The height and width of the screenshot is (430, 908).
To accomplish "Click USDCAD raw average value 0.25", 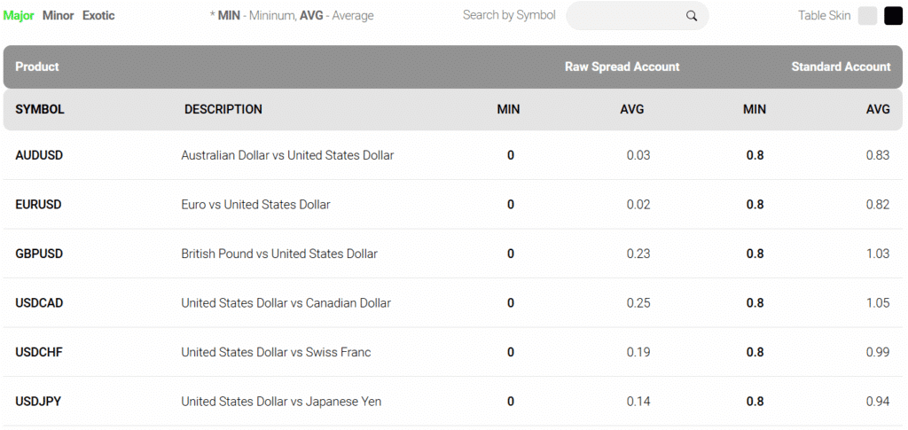I will click(638, 302).
